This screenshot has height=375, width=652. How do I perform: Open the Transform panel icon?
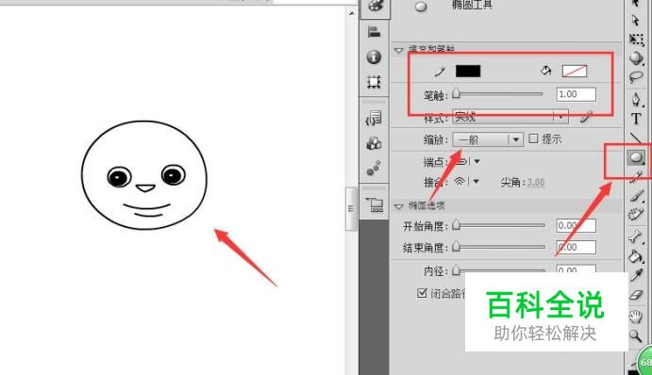(374, 82)
